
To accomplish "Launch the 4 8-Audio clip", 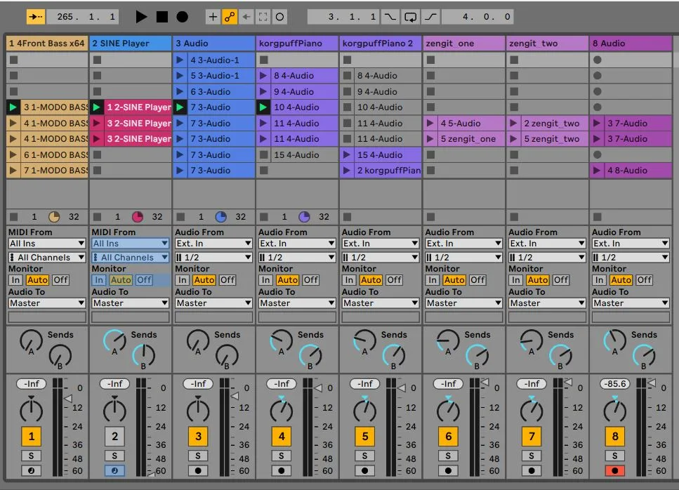I will (597, 171).
